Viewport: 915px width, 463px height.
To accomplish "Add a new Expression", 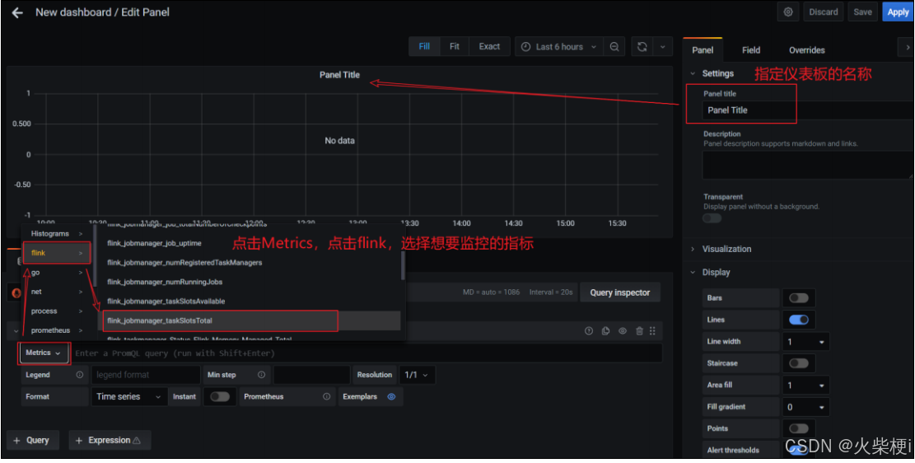I will pyautogui.click(x=110, y=440).
